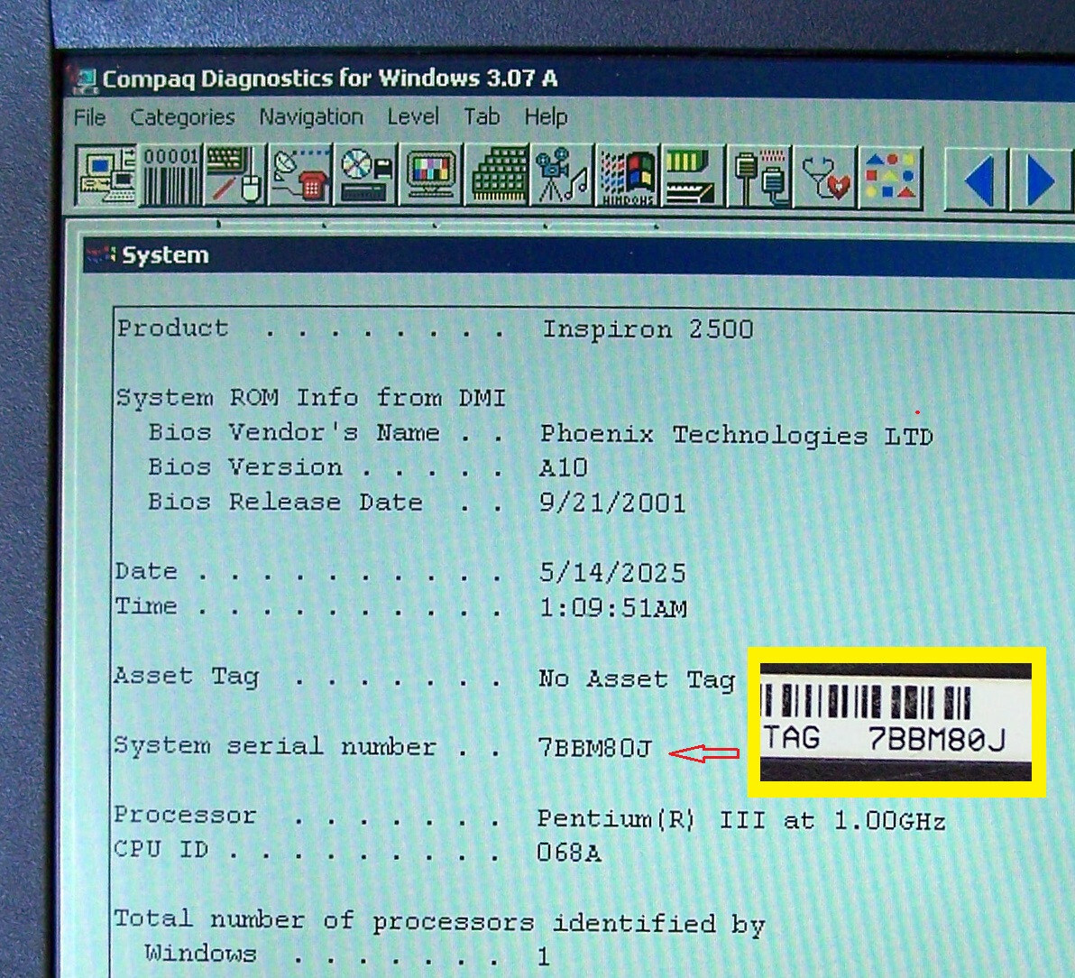Open the Storage CD and floppy icon
The image size is (1075, 978).
pos(365,176)
